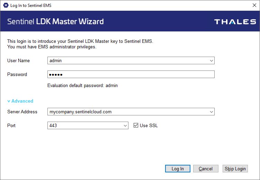The height and width of the screenshot is (180, 260).
Task: Close the Log In to Sentinel EMS dialog
Action: tap(254, 5)
